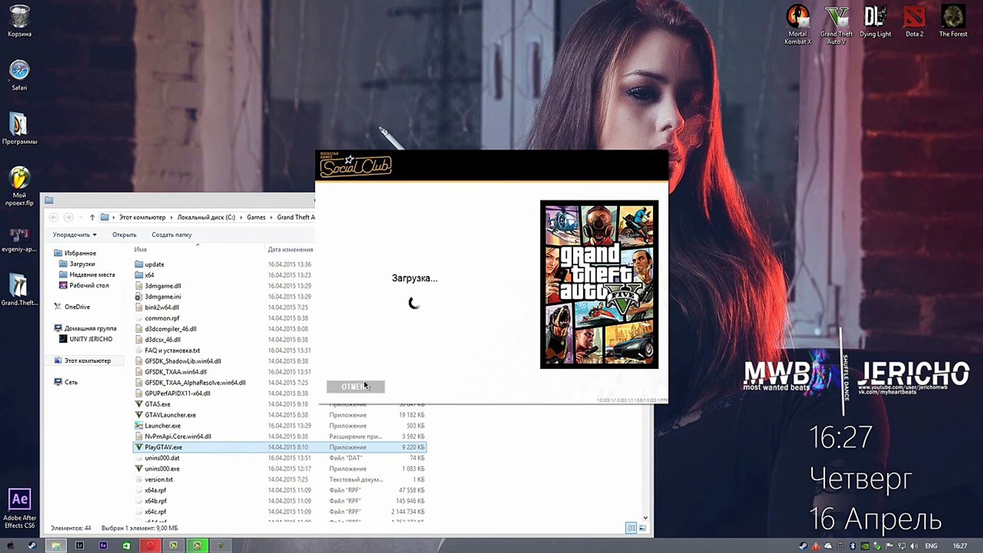Click the Explorer Back arrow
The image size is (983, 553).
tap(54, 218)
